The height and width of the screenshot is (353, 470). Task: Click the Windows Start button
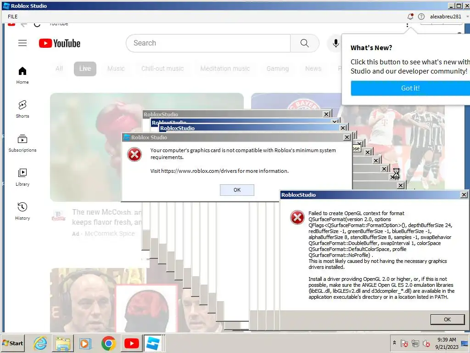click(13, 343)
